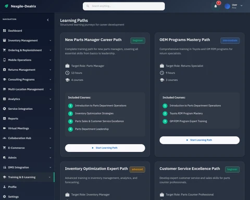
Task: Click the intermediate badge on OEM Programs path
Action: click(230, 41)
